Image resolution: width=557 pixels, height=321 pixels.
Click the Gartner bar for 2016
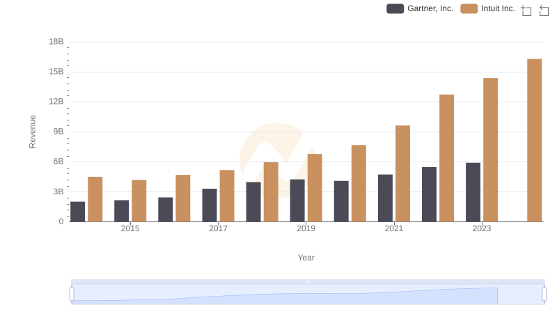pos(166,210)
